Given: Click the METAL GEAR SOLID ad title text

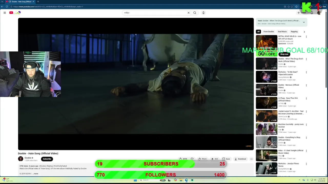Looking at the screenshot, I should point(290,38).
